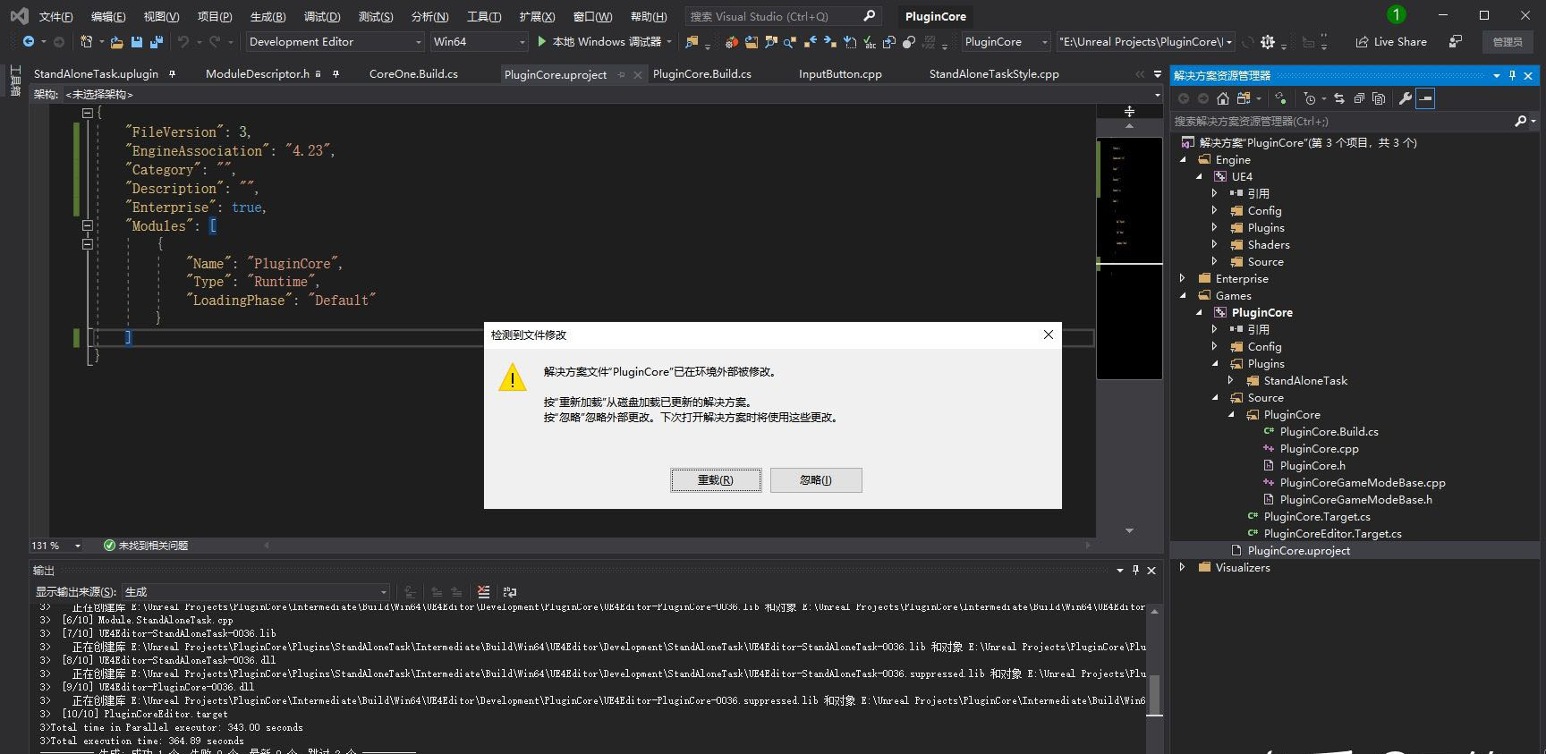Expand the StandAloneTask plugin folder

coord(1231,381)
